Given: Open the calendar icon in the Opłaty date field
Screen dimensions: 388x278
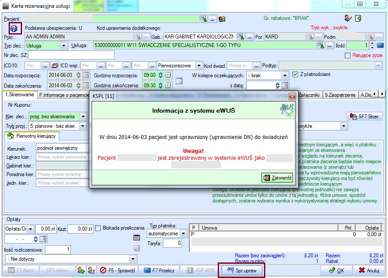Looking at the screenshot, I should 43,239.
